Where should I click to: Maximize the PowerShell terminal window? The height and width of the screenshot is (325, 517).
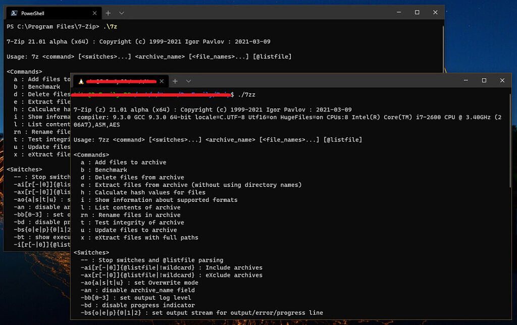tap(417, 12)
